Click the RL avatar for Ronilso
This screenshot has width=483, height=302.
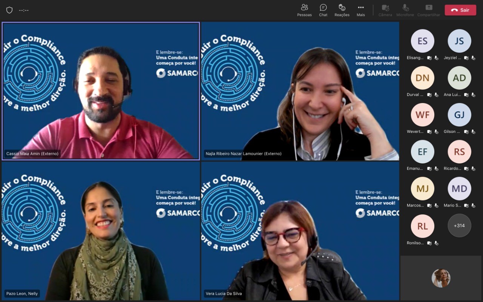(x=422, y=225)
